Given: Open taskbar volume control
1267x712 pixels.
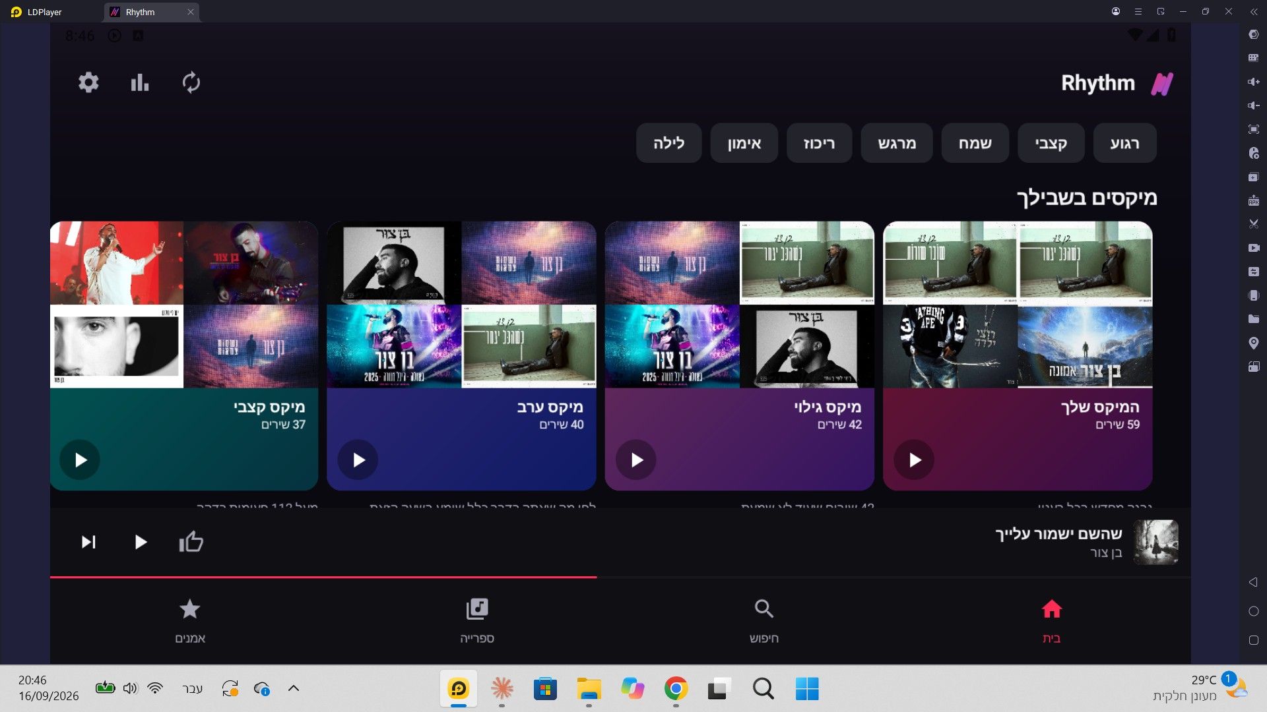Looking at the screenshot, I should pyautogui.click(x=130, y=688).
